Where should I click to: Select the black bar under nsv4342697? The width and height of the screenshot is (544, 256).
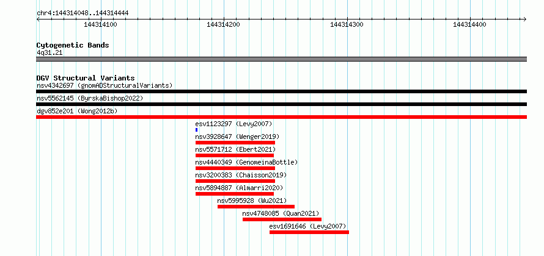281,91
